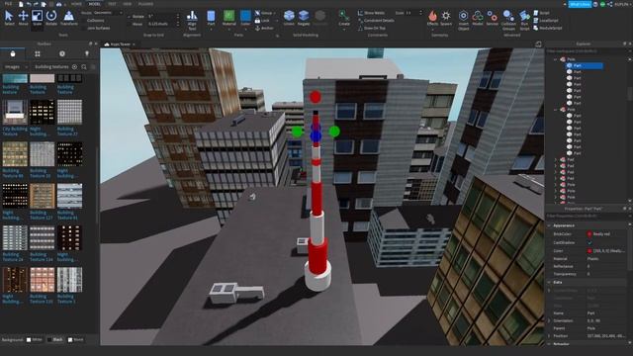633x356 pixels.
Task: Insert a new Script
Action: tap(541, 13)
